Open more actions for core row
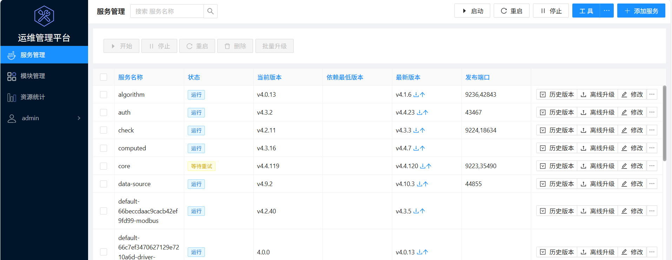The image size is (672, 260). point(652,166)
